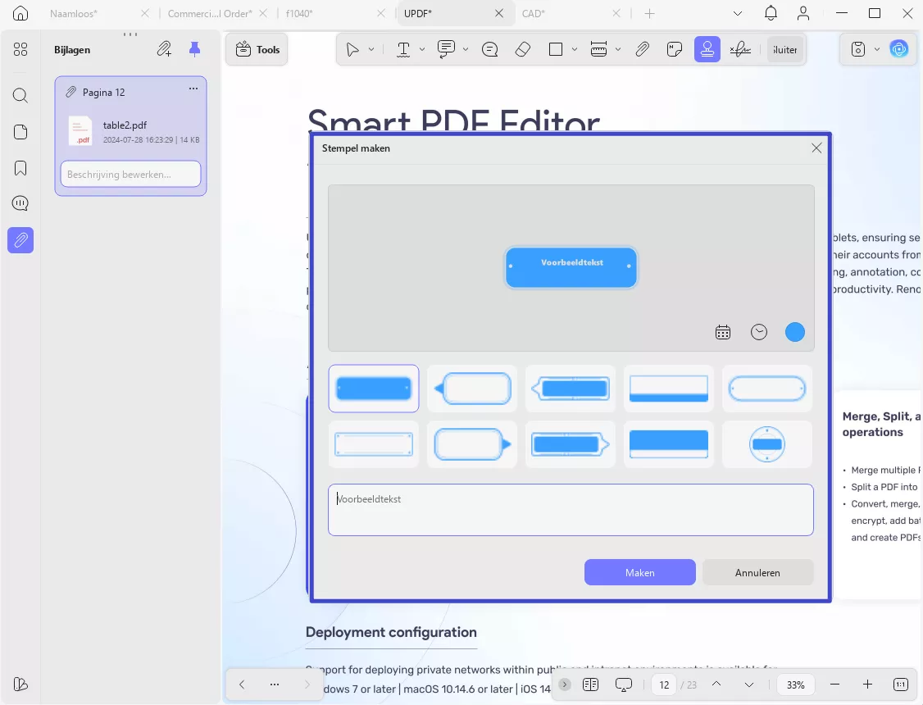The height and width of the screenshot is (705, 923).
Task: Select the pointer selection tool
Action: click(352, 49)
